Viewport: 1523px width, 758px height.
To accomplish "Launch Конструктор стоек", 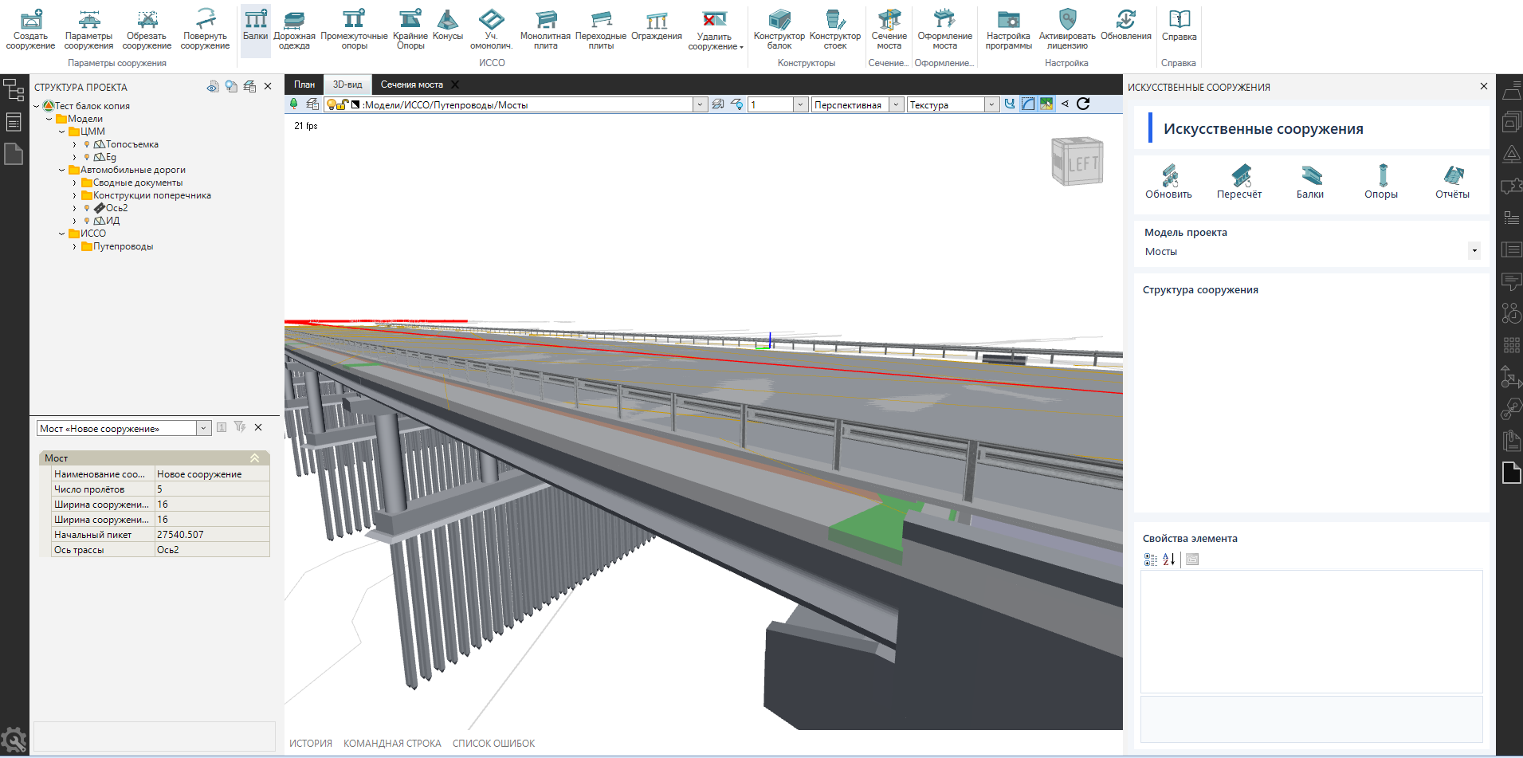I will pyautogui.click(x=835, y=29).
